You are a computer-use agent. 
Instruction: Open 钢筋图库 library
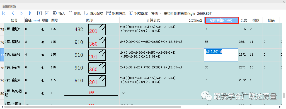point(138,13)
